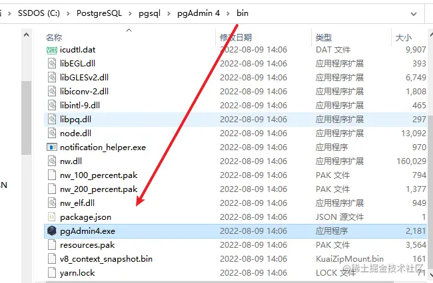Navigate to pgsql folder in breadcrumb
Screen dimensions: 433x283
pos(149,13)
